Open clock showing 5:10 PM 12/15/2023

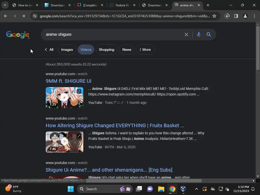tap(241, 189)
